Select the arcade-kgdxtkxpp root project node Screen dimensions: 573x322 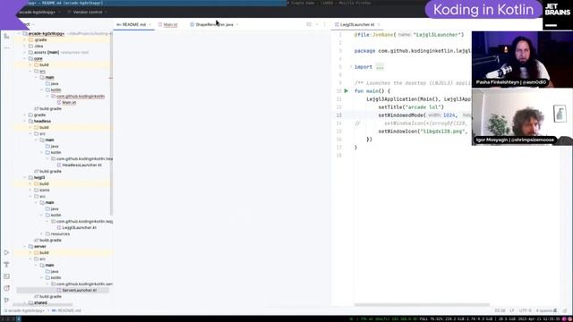point(46,34)
